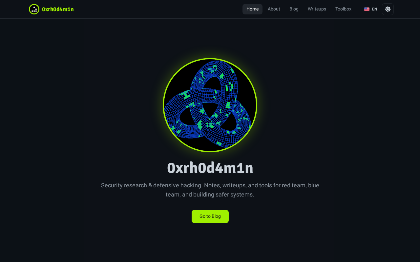The width and height of the screenshot is (420, 262).
Task: Click the US flag icon
Action: [x=367, y=9]
